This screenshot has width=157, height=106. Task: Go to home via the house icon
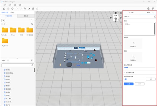click(4, 9)
